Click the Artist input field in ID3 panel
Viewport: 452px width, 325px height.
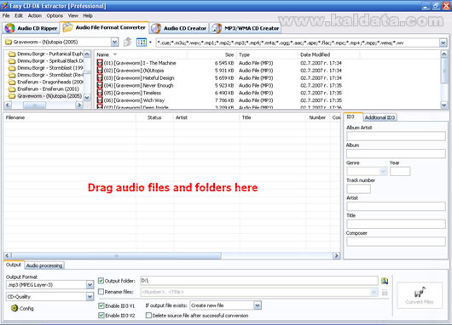(396, 207)
